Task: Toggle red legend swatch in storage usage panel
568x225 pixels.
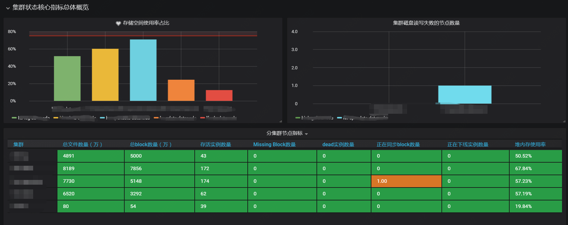Action: (x=203, y=118)
